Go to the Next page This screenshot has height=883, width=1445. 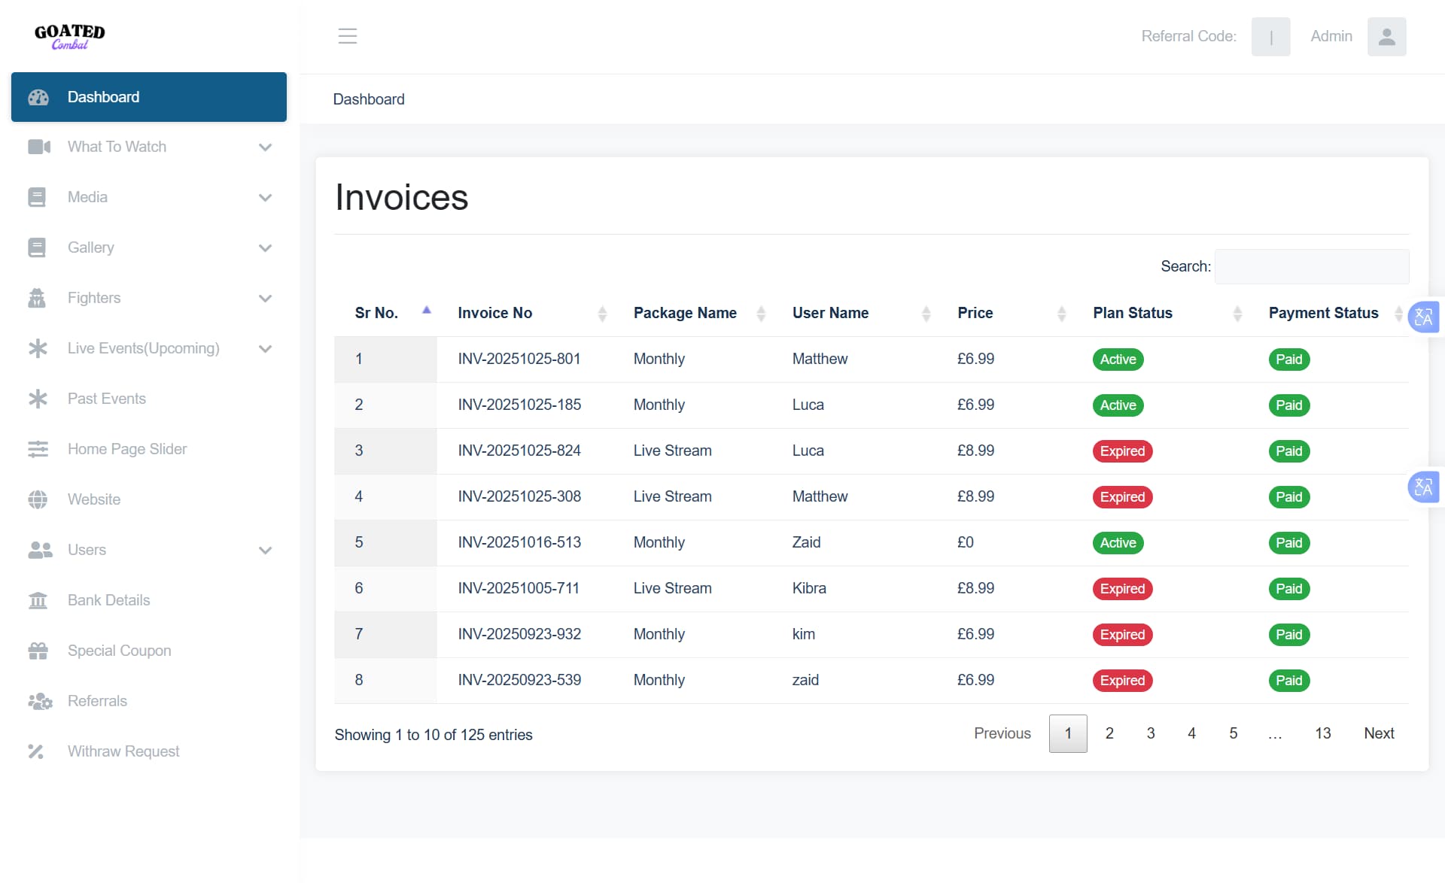(x=1379, y=733)
